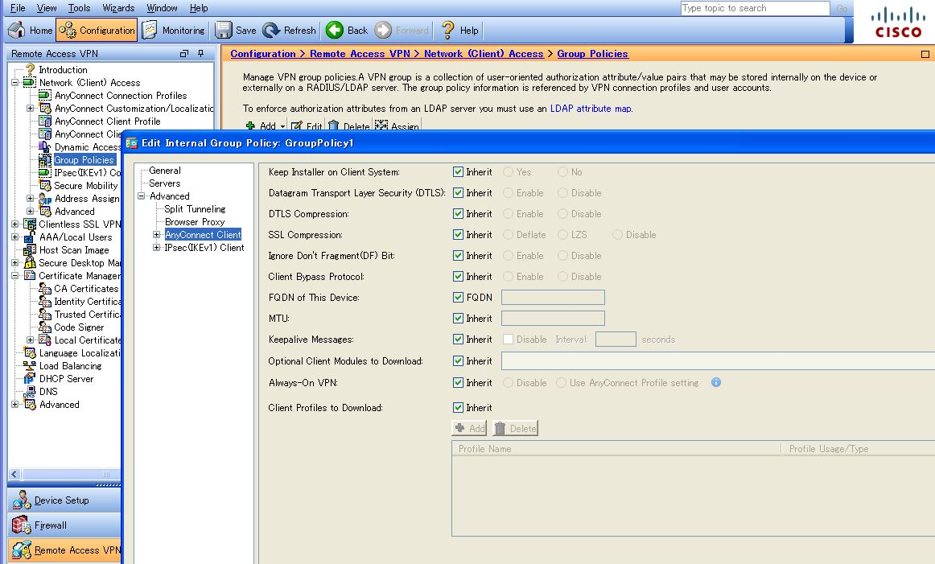Select DHCP Server tree icon
935x564 pixels.
(29, 379)
